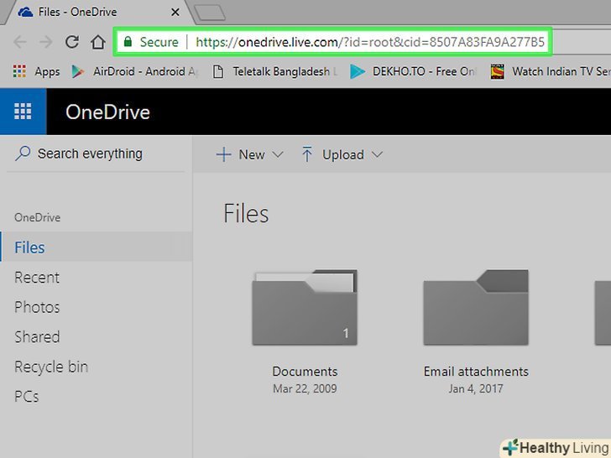The width and height of the screenshot is (611, 458).
Task: Click the Files page heading
Action: [246, 213]
